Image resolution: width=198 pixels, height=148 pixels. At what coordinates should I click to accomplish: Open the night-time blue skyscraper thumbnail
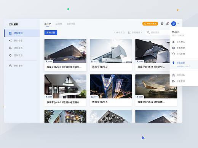point(111,87)
